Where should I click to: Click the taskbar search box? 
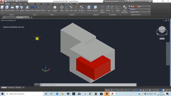point(24,94)
